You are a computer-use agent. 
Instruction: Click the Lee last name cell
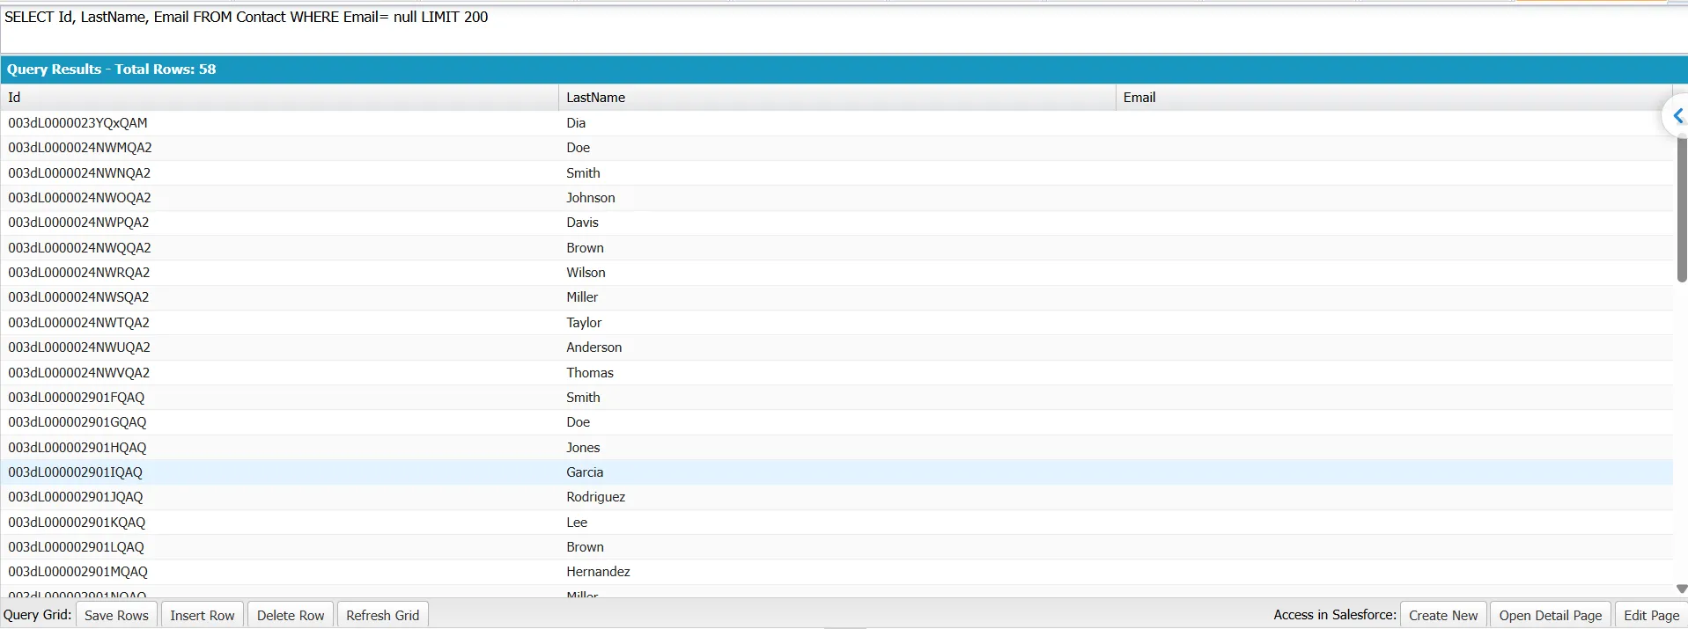tap(837, 523)
